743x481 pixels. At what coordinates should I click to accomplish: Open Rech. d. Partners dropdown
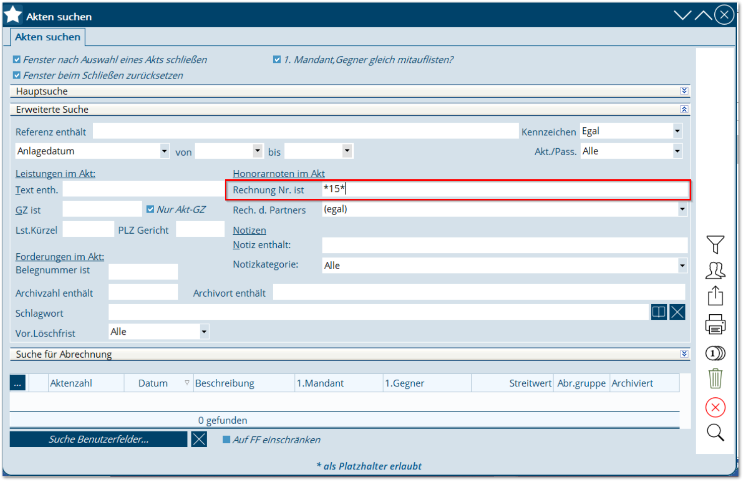[x=683, y=209]
